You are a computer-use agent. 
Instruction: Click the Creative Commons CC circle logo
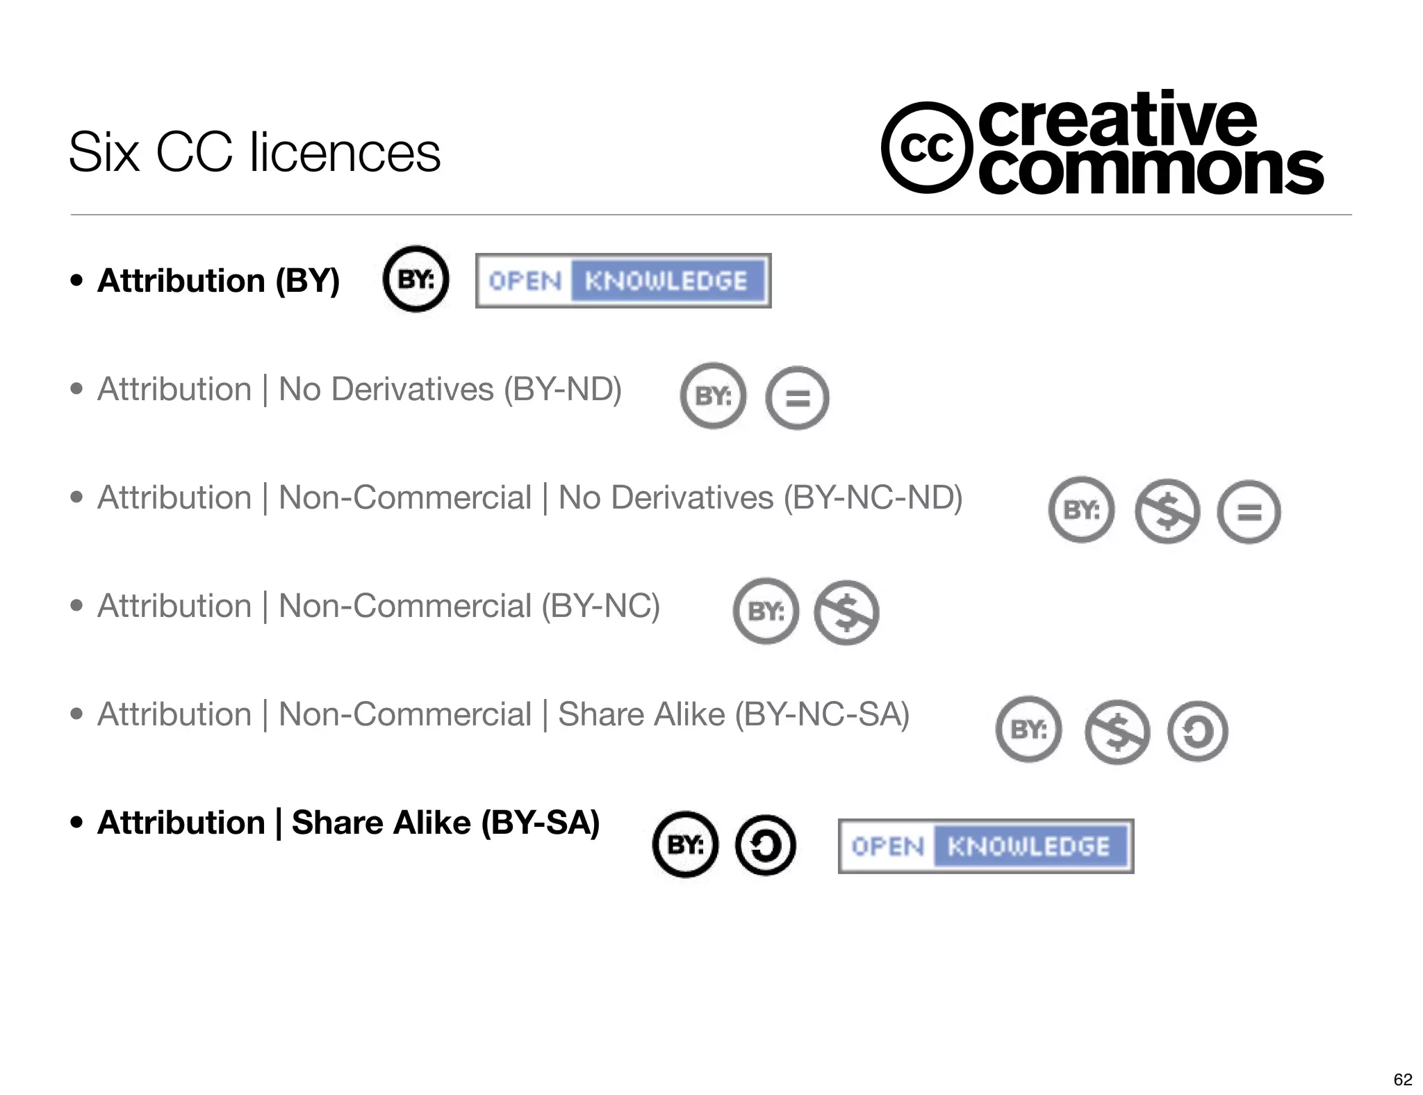[926, 147]
